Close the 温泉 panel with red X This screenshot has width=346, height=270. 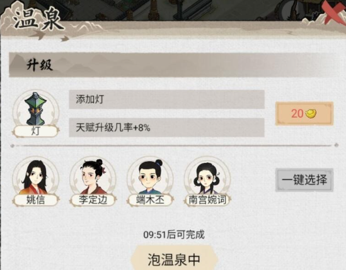click(x=334, y=11)
